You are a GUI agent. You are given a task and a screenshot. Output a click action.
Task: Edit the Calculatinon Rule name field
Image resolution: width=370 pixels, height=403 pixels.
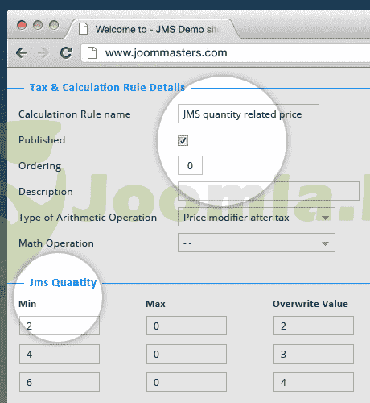coord(249,114)
